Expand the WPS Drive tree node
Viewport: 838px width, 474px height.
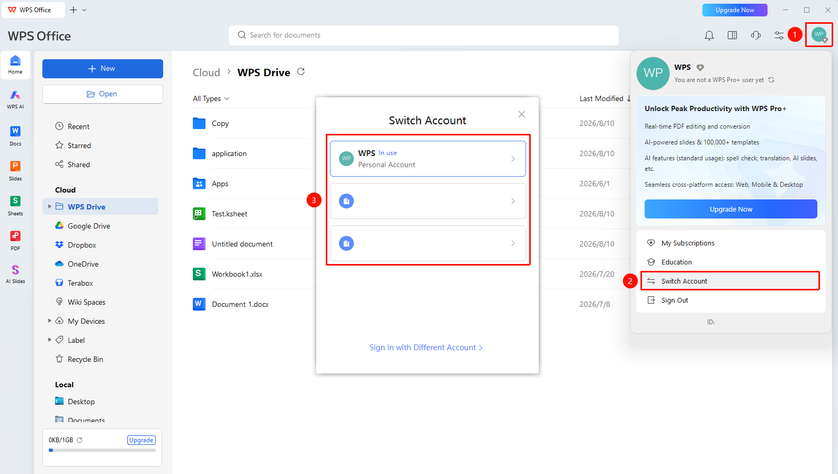(x=50, y=206)
